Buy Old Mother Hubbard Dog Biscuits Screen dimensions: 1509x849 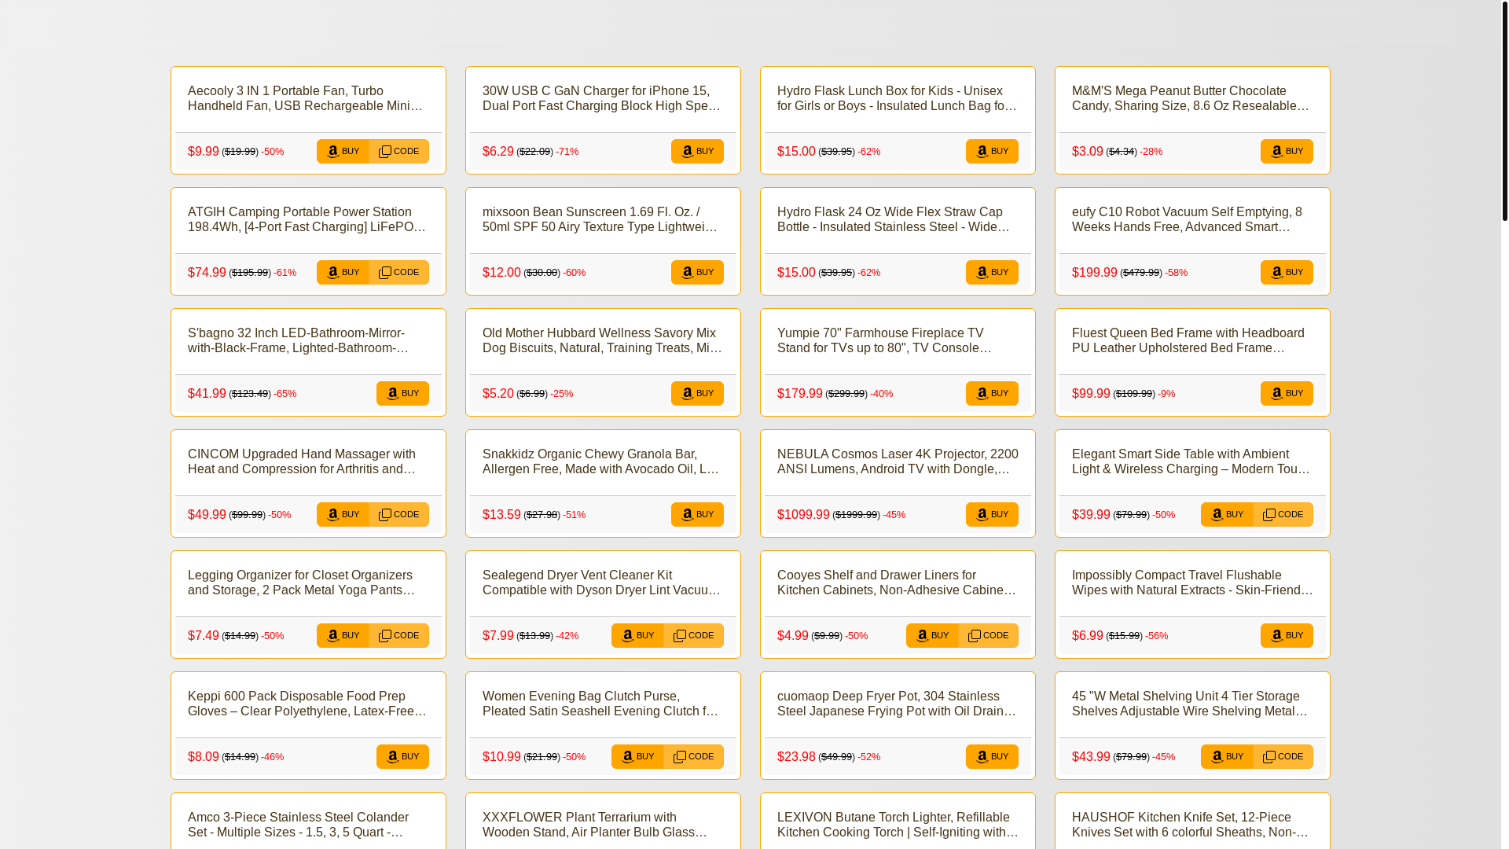pyautogui.click(x=697, y=394)
